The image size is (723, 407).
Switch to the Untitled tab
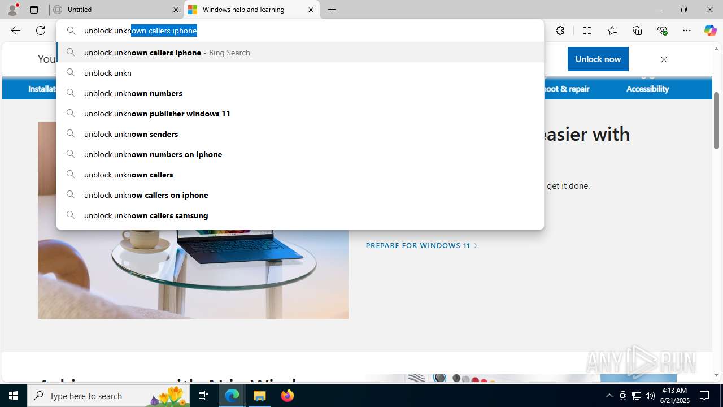click(x=116, y=10)
